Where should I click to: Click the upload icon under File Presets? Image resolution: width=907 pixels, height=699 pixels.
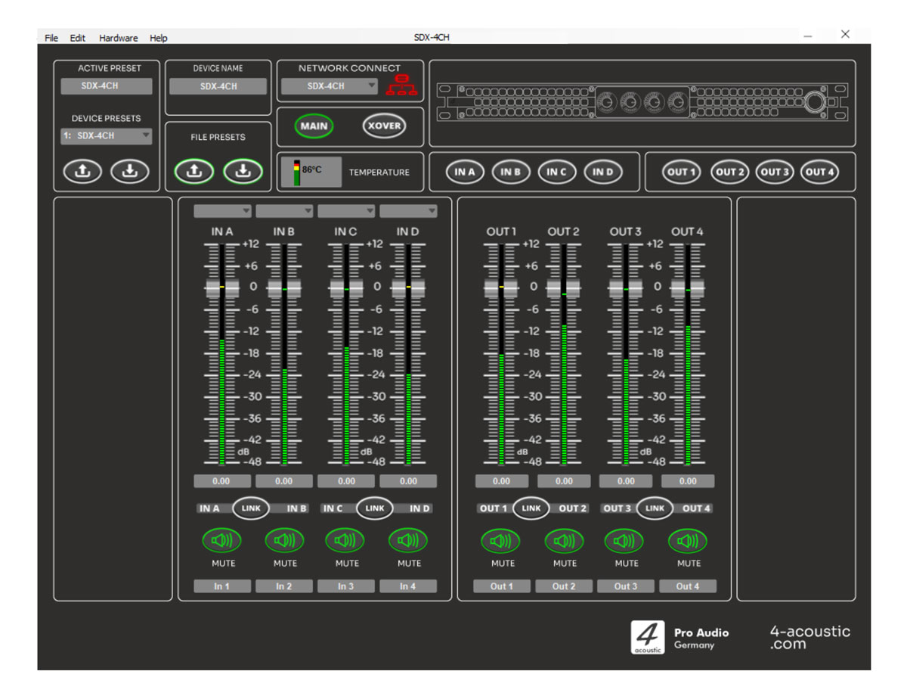194,172
